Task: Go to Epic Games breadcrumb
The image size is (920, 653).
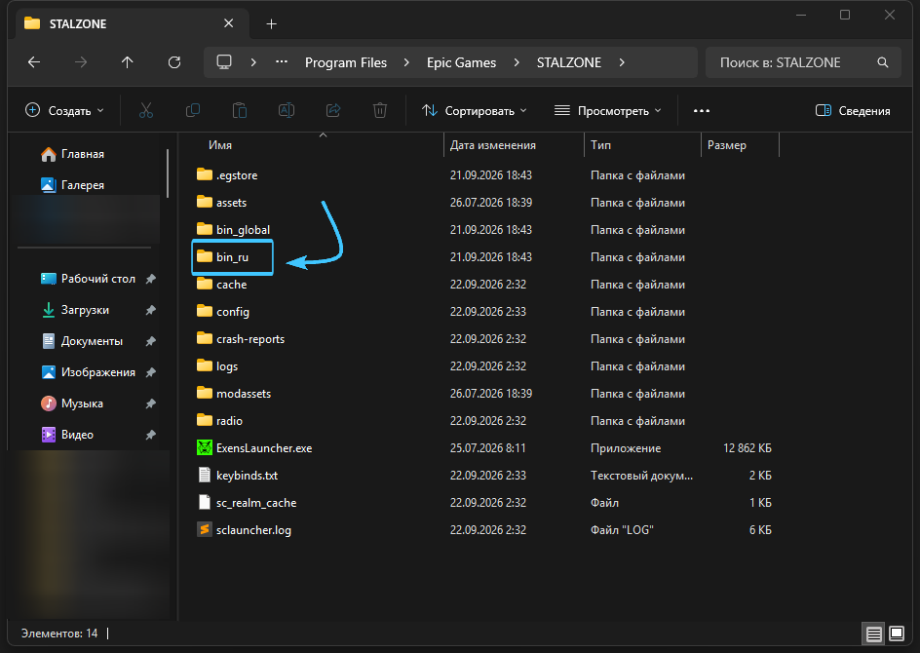Action: 462,62
